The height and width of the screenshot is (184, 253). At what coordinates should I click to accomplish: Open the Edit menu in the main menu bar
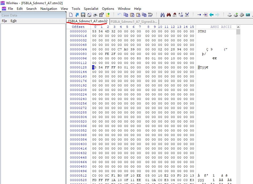pyautogui.click(x=20, y=9)
